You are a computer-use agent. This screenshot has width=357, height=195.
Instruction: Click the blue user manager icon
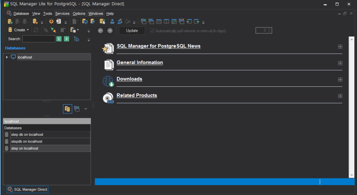[x=112, y=21]
